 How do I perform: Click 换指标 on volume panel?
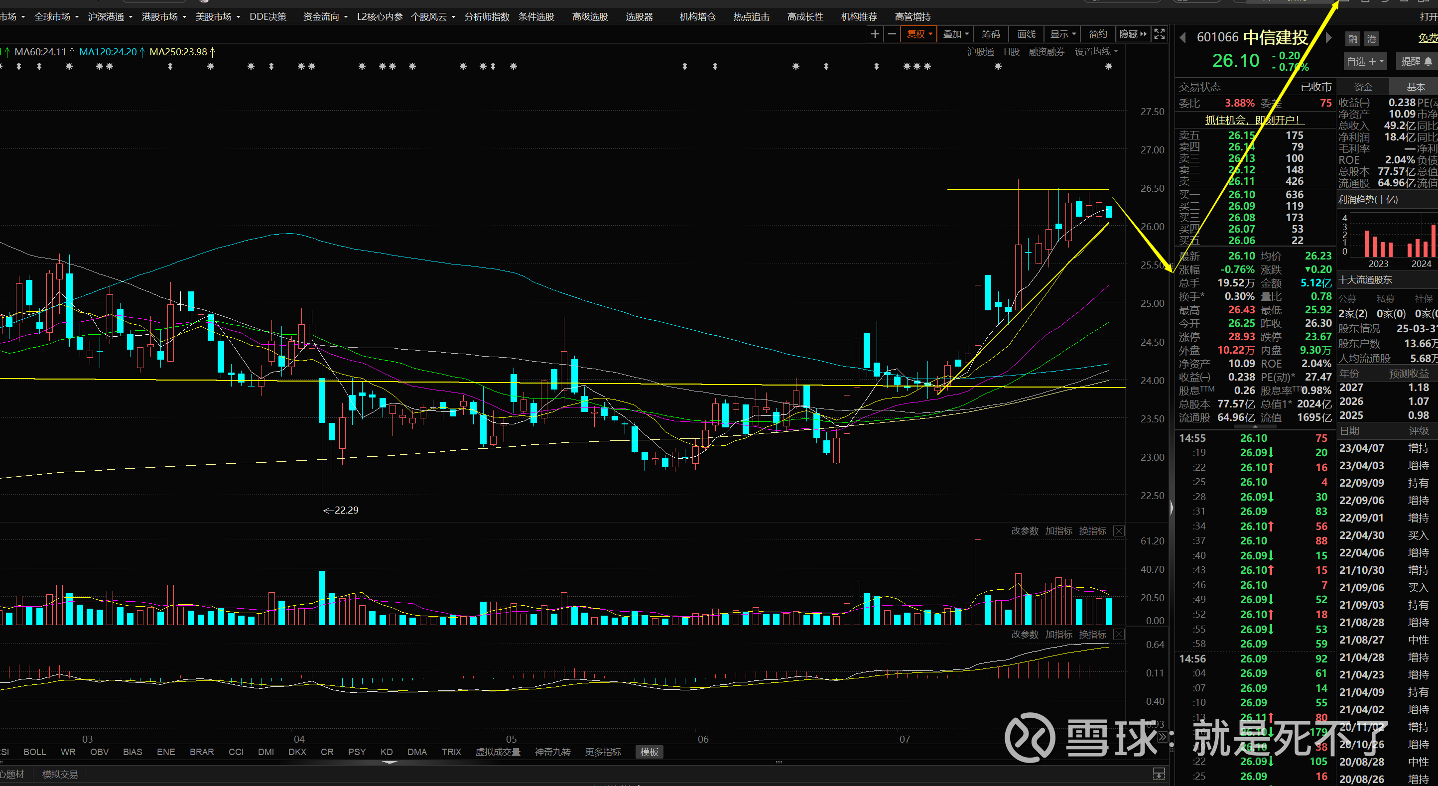pos(1092,531)
